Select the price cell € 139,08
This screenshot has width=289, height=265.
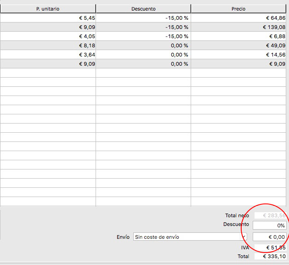(238, 27)
